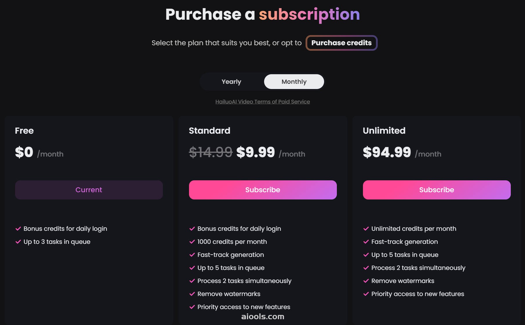Click the Standard plan title
This screenshot has width=525, height=325.
[x=210, y=131]
